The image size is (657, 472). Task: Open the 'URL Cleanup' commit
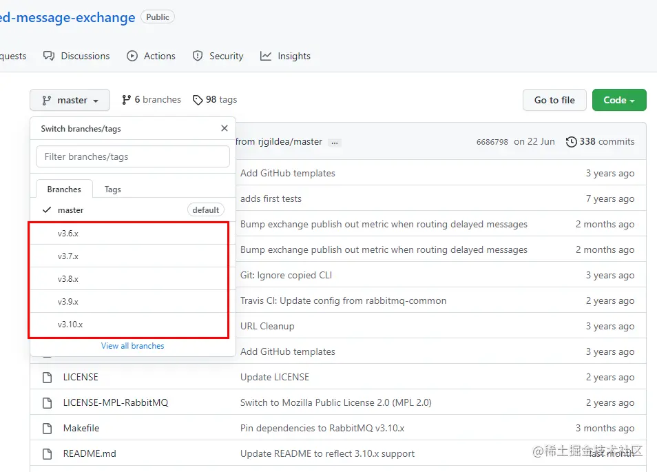(267, 327)
